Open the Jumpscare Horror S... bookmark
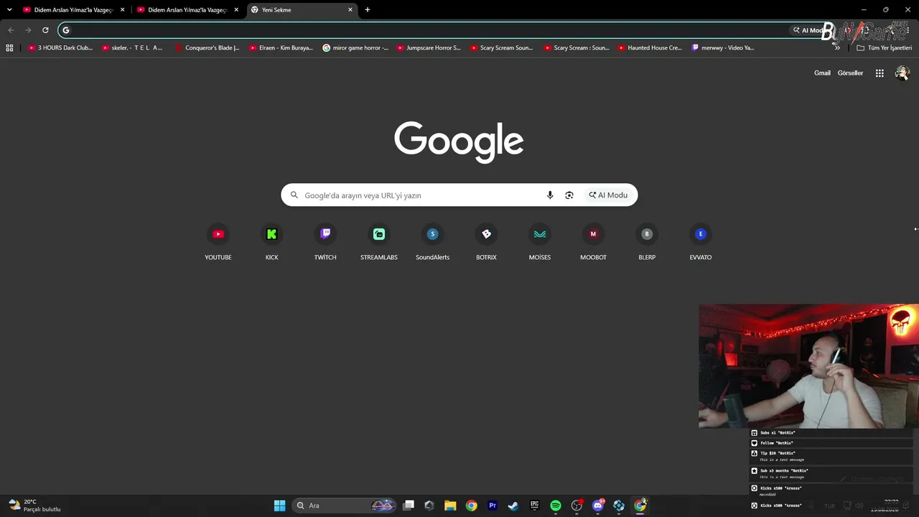Screen dimensions: 919x517 click(429, 48)
